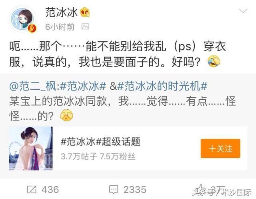Open the 436 reposts count
Image resolution: width=256 pixels, height=199 pixels.
tap(50, 190)
